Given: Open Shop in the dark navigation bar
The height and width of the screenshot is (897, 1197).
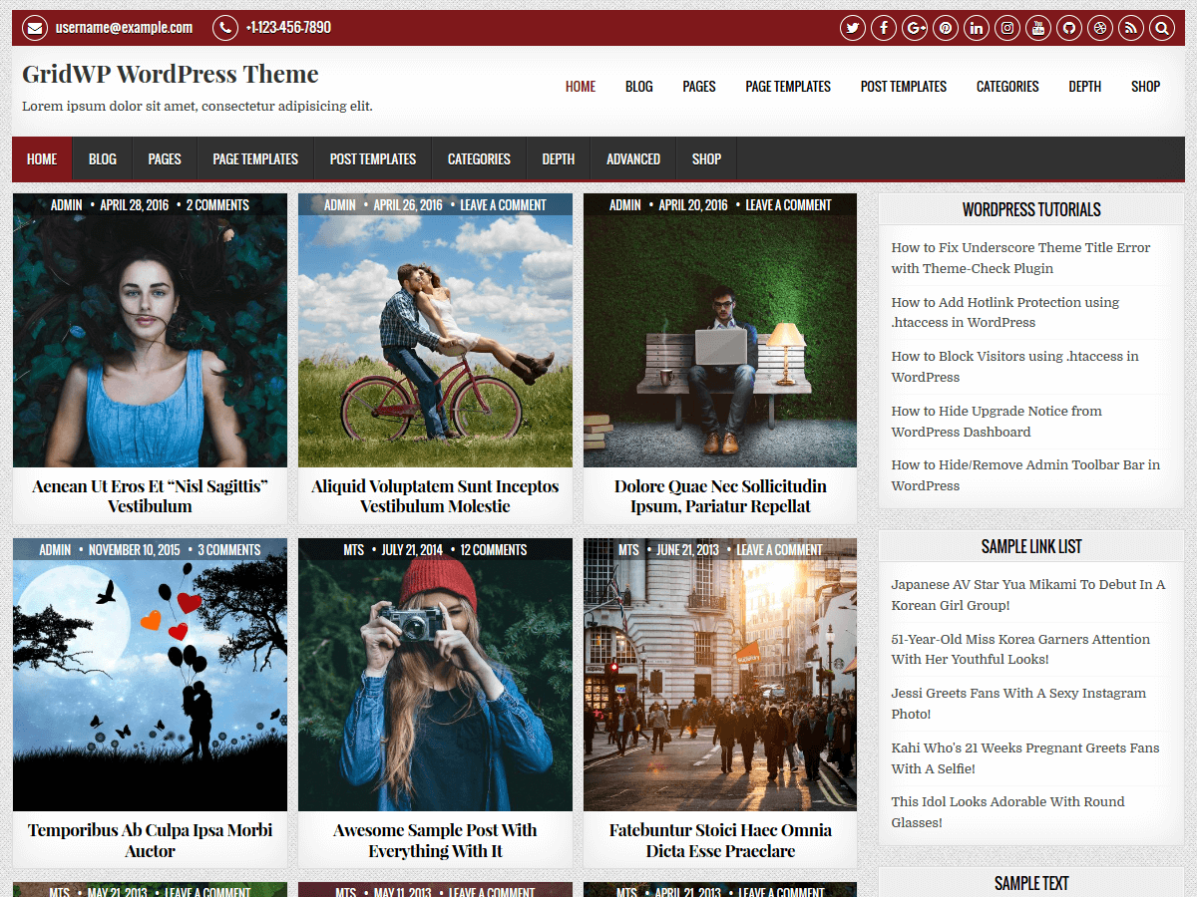Looking at the screenshot, I should (706, 159).
